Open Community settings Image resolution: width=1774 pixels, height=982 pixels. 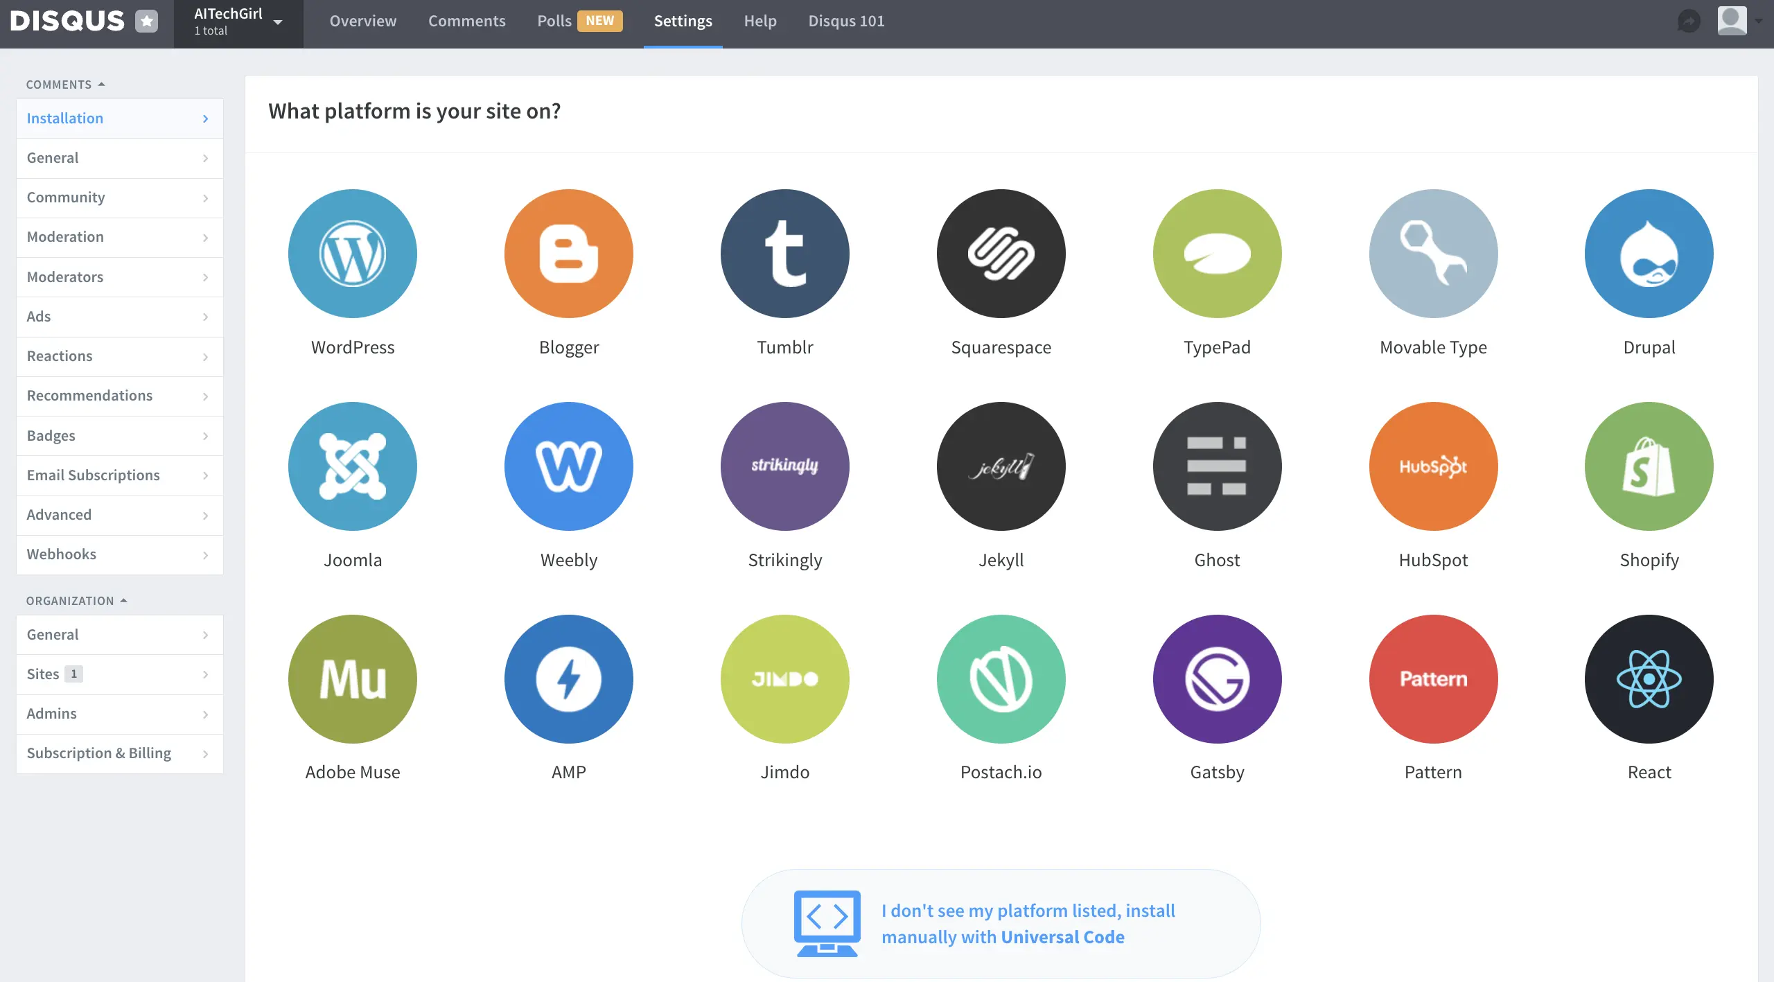(120, 198)
